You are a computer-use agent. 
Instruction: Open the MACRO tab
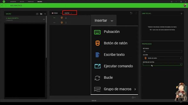(x=40, y=2)
